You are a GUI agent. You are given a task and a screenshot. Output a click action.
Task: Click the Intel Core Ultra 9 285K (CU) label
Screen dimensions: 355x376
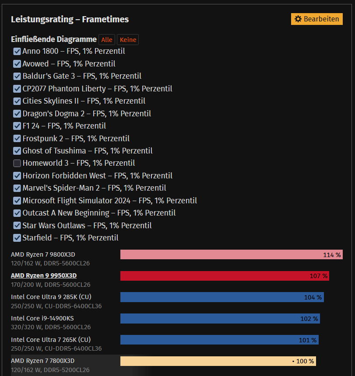51,297
